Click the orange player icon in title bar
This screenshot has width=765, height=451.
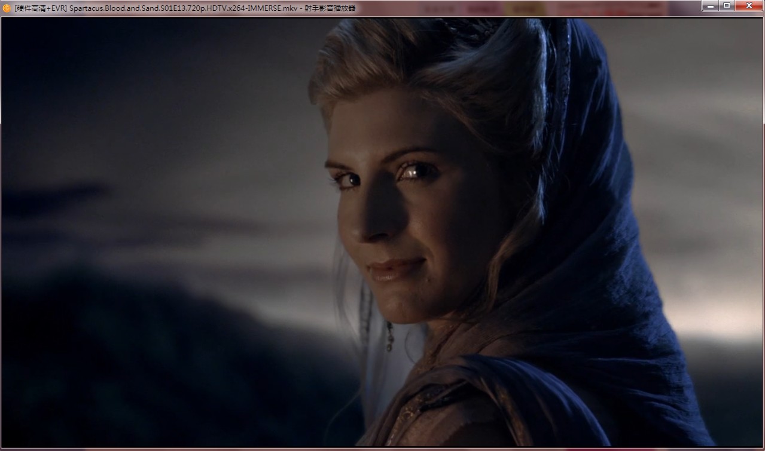point(7,8)
